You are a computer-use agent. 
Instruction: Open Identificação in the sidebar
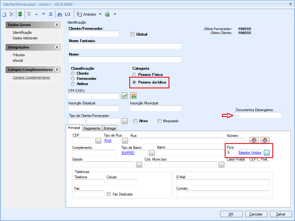22,33
